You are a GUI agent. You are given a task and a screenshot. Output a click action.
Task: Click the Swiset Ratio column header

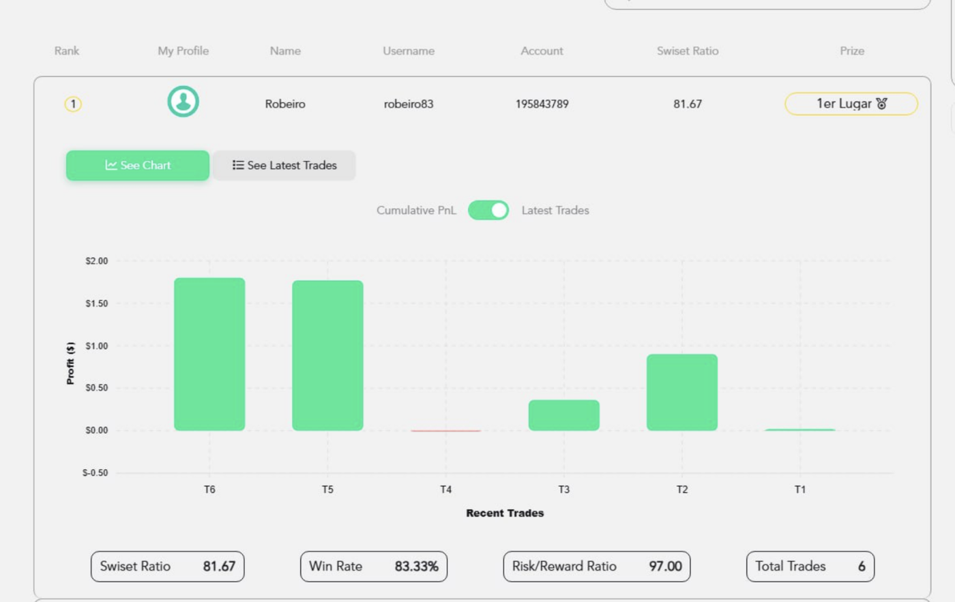687,51
